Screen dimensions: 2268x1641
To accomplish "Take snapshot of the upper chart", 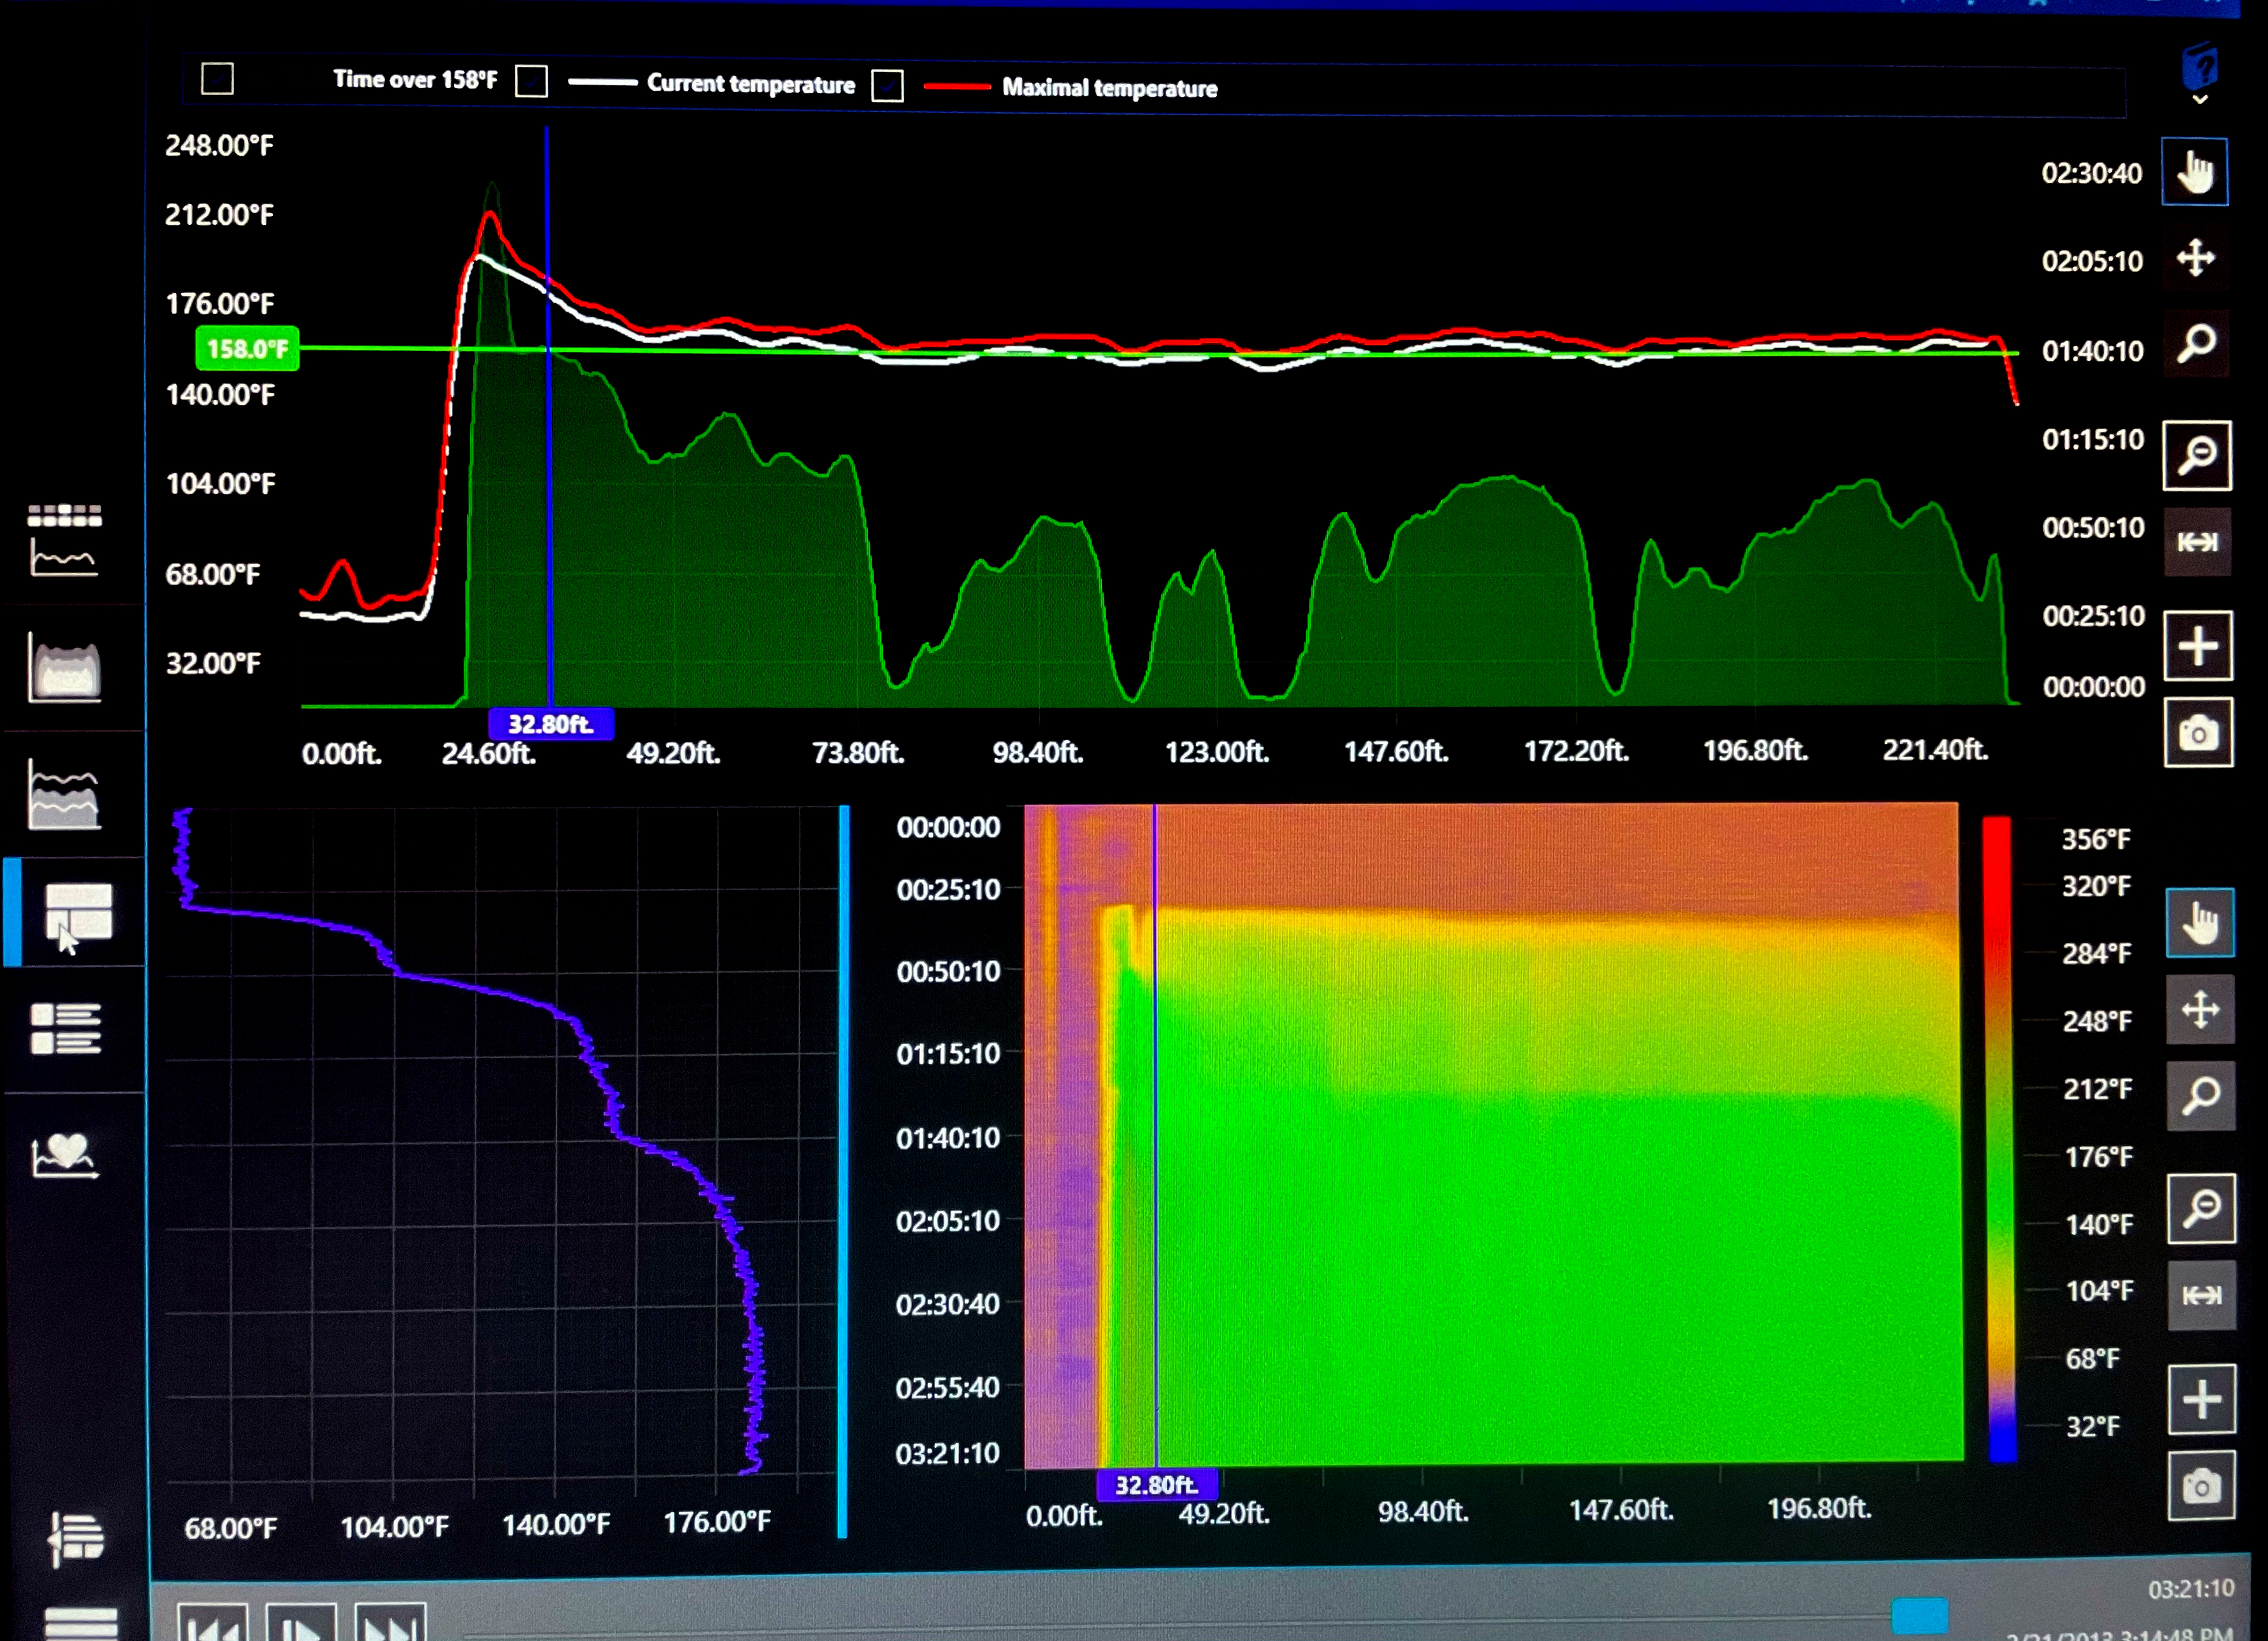I will pyautogui.click(x=2197, y=733).
